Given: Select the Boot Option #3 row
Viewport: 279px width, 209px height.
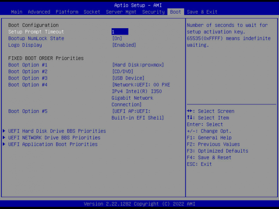Looking at the screenshot, I should tap(28, 78).
